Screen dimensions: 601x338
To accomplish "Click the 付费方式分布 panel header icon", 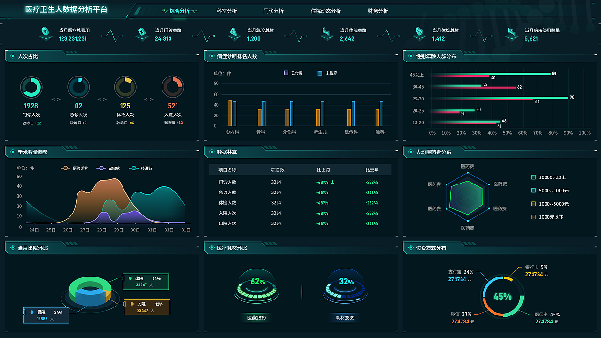I will (x=410, y=248).
